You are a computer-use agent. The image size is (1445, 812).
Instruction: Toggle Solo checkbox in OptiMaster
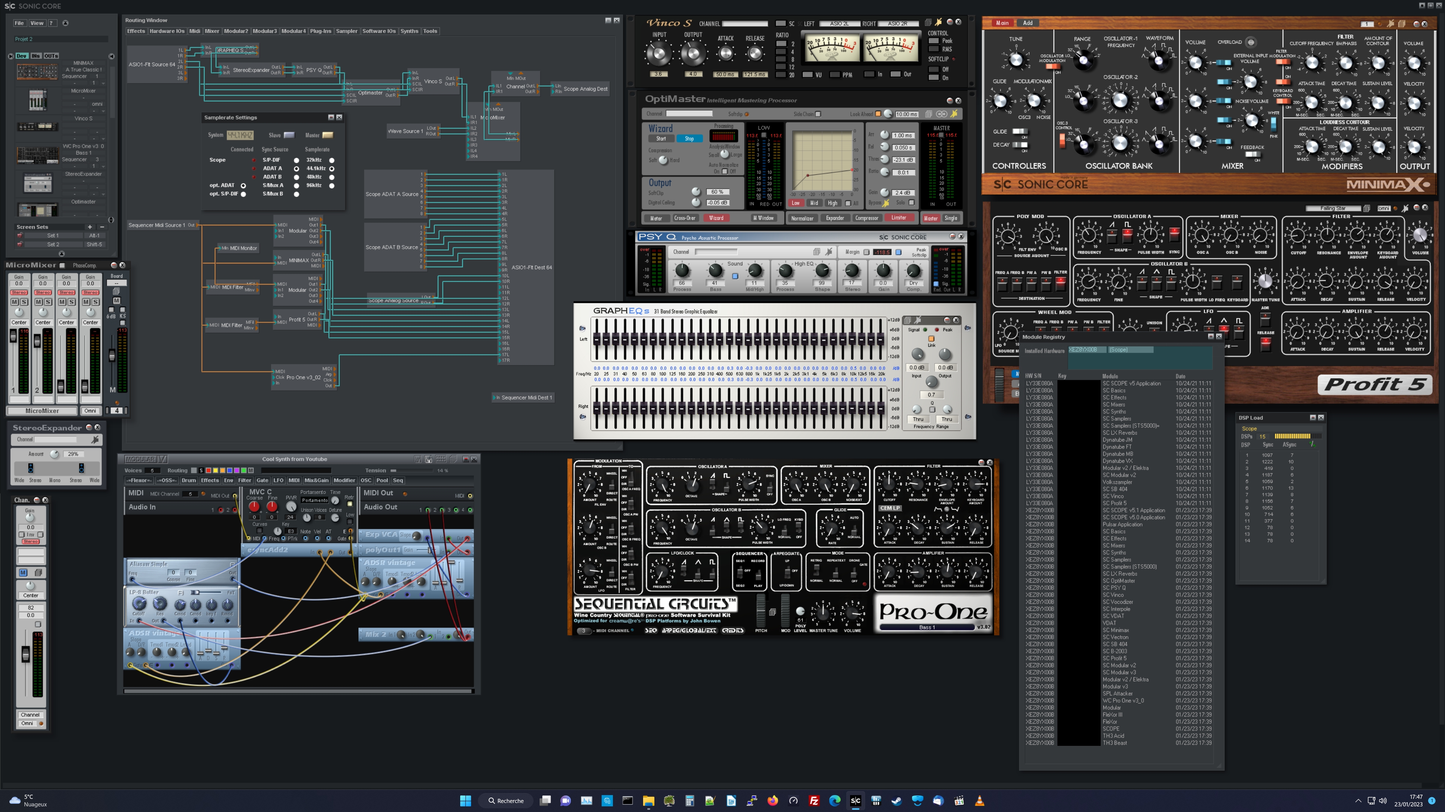point(911,203)
